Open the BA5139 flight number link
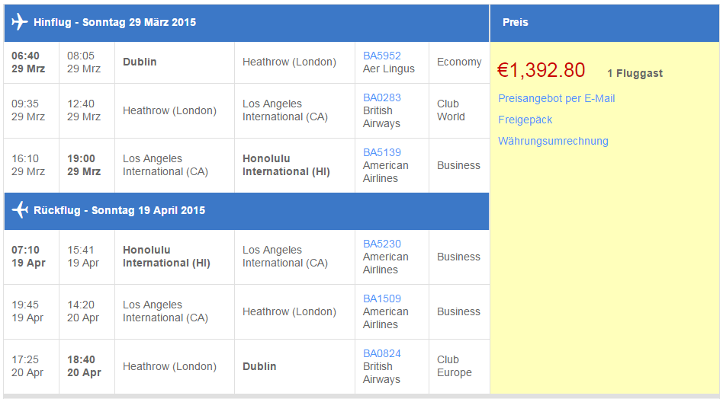 382,152
